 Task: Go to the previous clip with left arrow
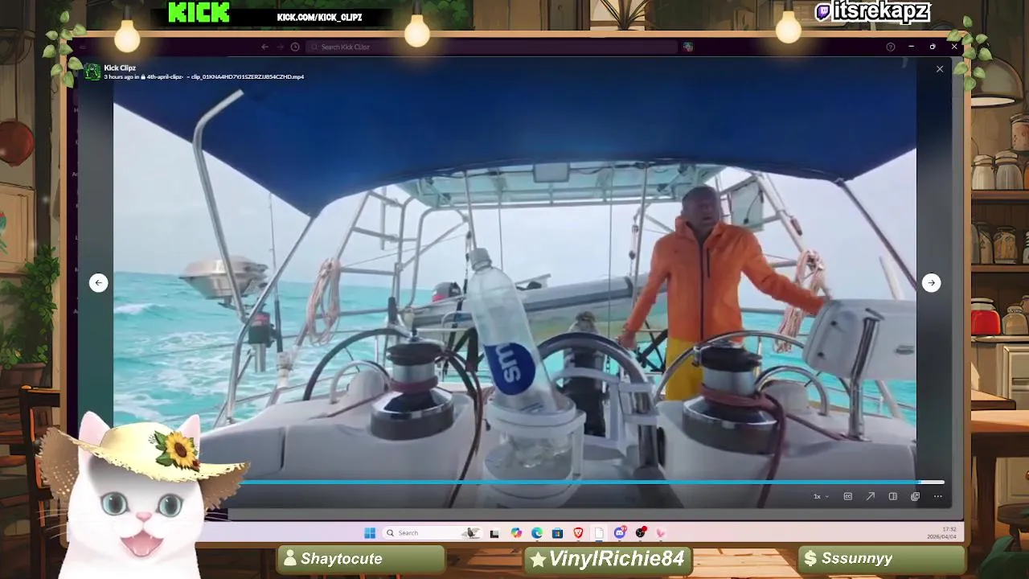point(98,282)
